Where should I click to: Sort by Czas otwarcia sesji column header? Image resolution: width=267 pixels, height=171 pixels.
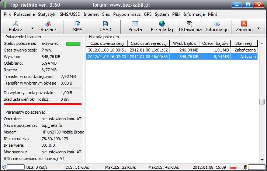pyautogui.click(x=107, y=43)
